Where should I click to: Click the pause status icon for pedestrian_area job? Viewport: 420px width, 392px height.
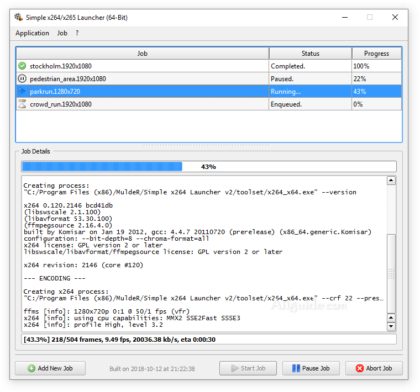[x=22, y=78]
